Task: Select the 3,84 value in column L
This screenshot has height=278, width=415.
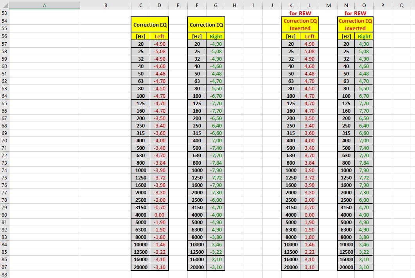Action: (309, 163)
